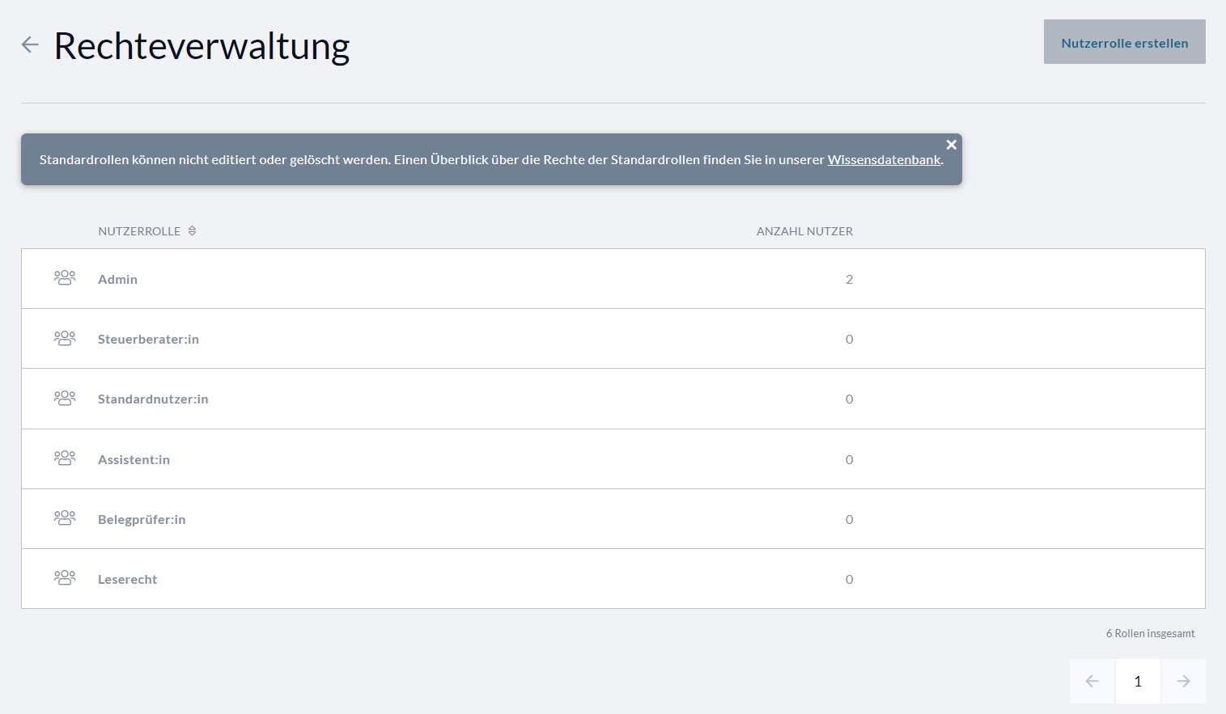Image resolution: width=1226 pixels, height=714 pixels.
Task: Click the Nutzerrolle erstellen button
Action: tap(1124, 43)
